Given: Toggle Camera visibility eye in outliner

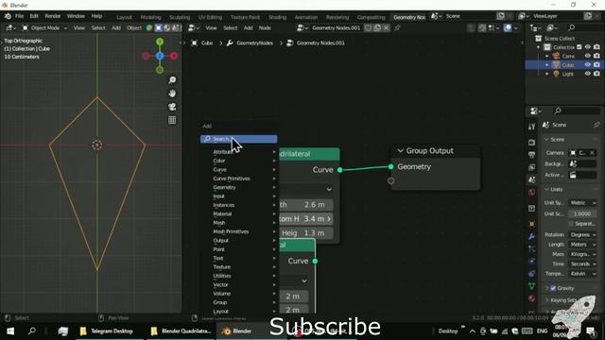Looking at the screenshot, I should 588,56.
